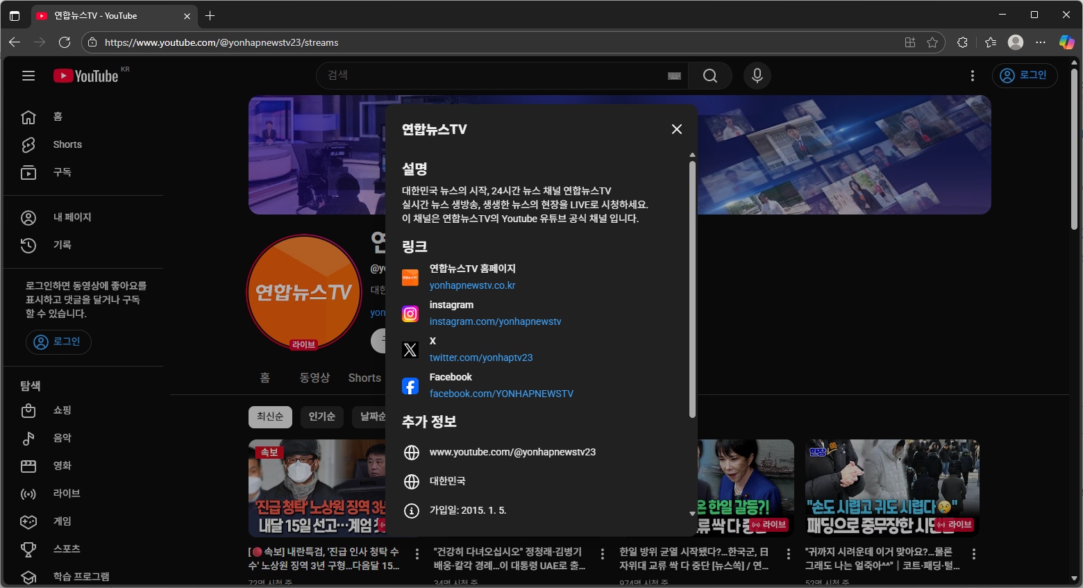Viewport: 1083px width, 588px height.
Task: Click the 로그인 button at top right
Action: (x=1025, y=76)
